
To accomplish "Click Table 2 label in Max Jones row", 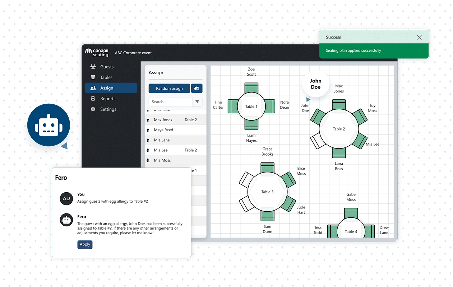I will coord(191,120).
